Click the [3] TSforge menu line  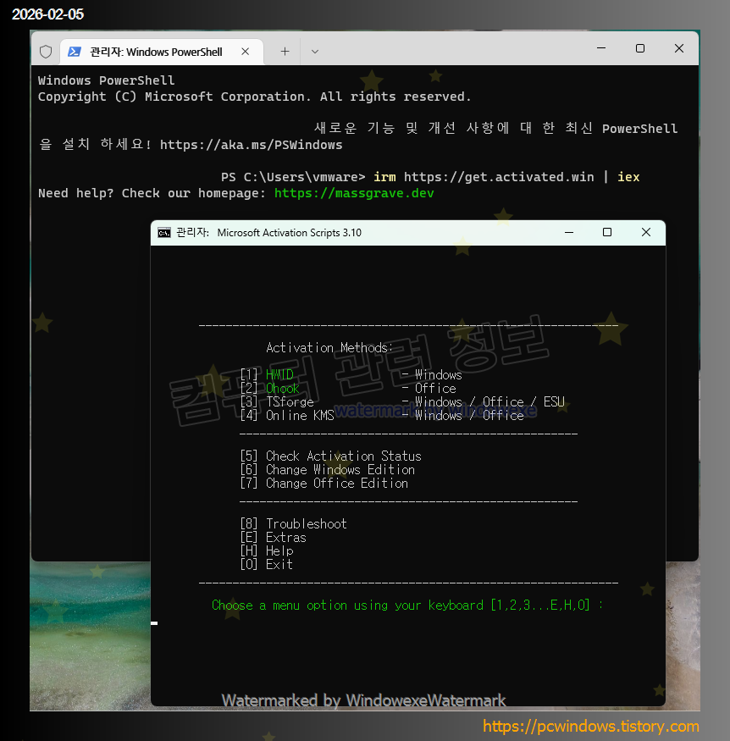point(402,402)
